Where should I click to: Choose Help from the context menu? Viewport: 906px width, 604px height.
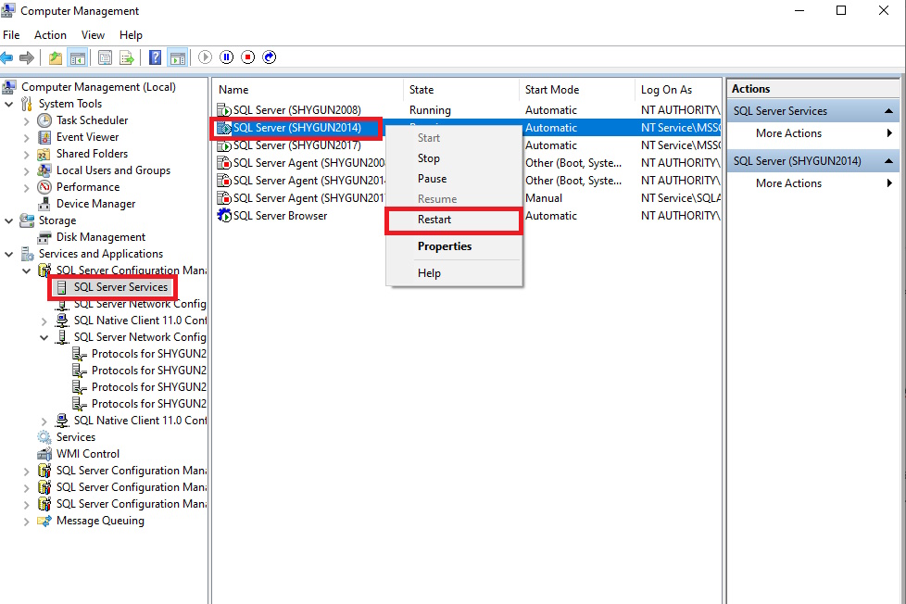[454, 272]
